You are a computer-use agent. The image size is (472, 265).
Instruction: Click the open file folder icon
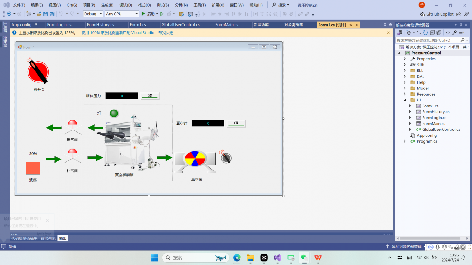(39, 14)
